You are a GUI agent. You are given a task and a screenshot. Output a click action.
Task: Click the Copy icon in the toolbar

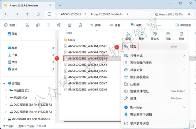[x=38, y=25]
